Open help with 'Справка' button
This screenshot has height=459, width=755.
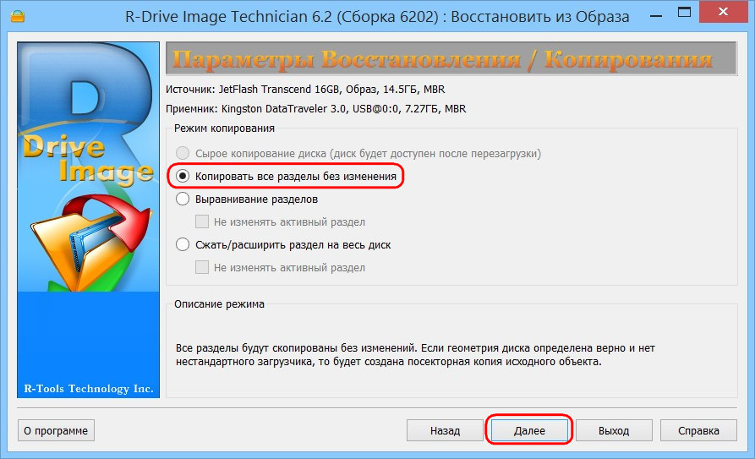point(698,430)
